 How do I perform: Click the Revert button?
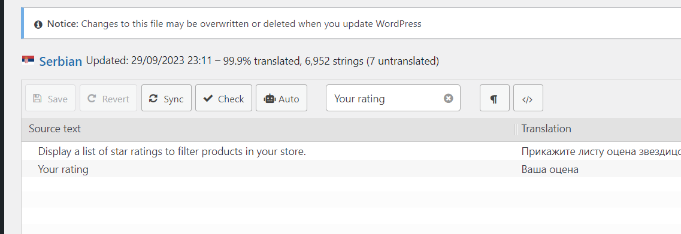(x=108, y=98)
